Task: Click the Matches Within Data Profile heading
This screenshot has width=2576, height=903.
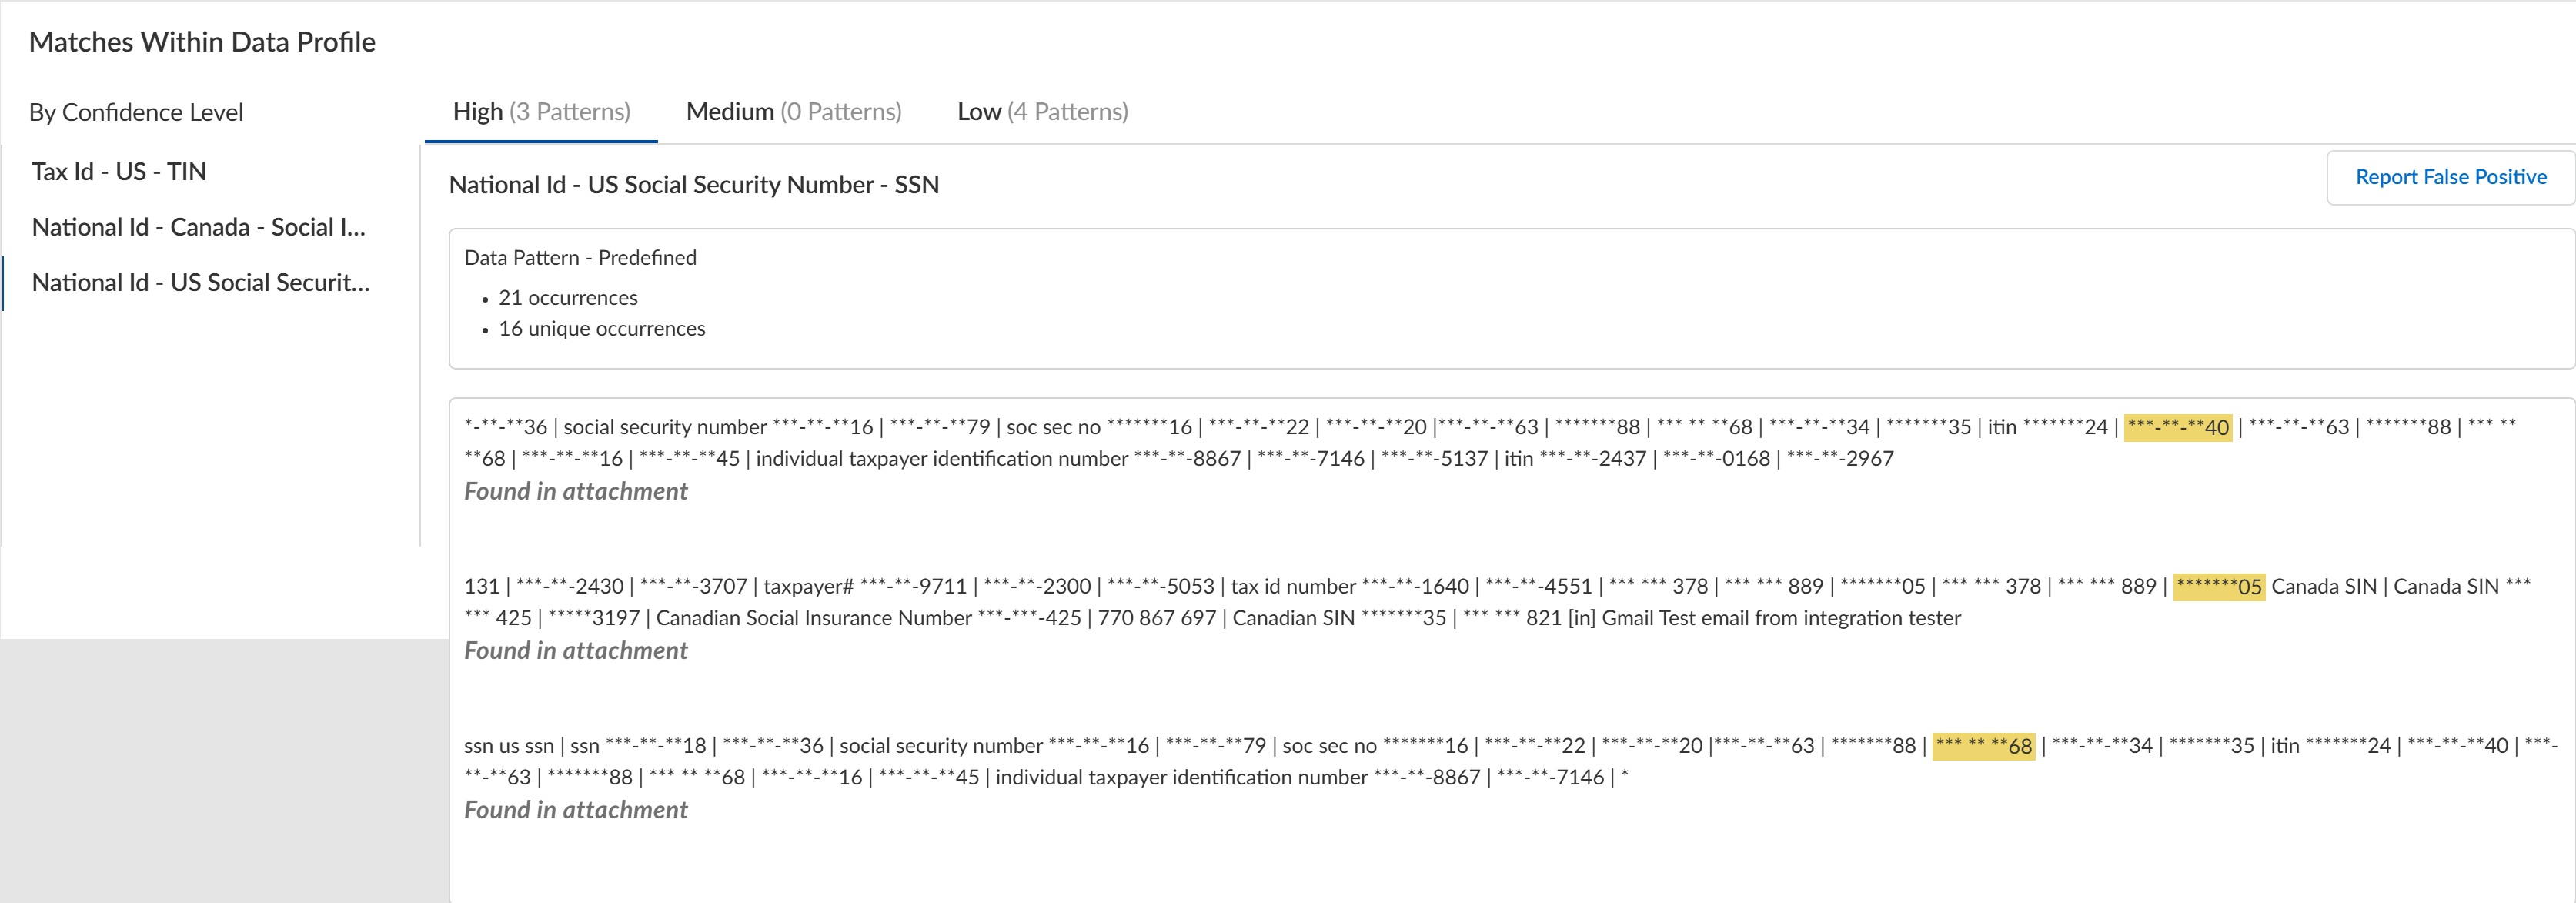Action: tap(202, 42)
